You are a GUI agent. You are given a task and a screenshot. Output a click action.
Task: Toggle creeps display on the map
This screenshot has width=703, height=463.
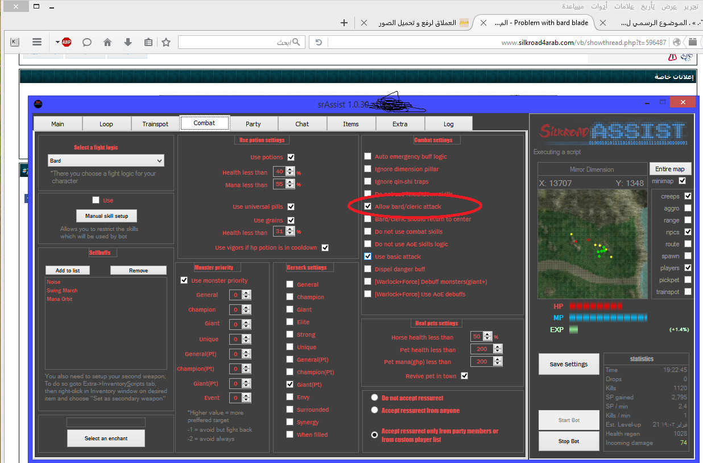[688, 196]
